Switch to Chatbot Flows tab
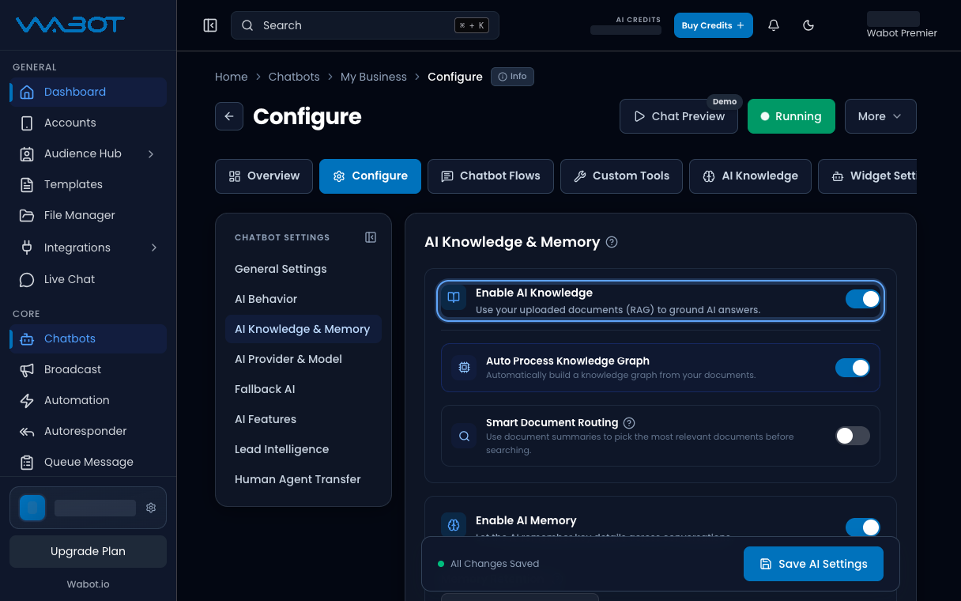 click(491, 176)
